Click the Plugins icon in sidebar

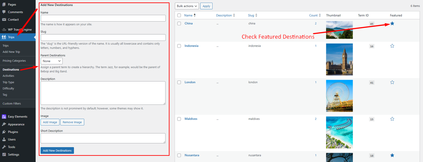click(4, 132)
